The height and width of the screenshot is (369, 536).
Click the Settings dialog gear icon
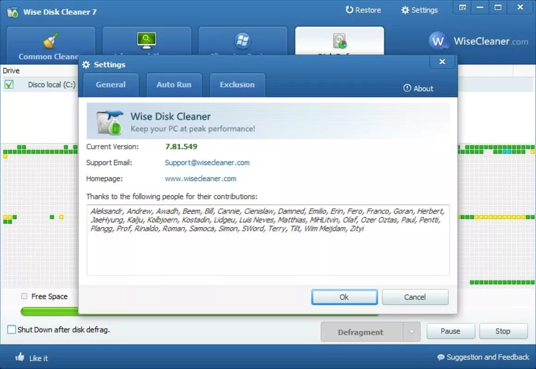tap(86, 65)
